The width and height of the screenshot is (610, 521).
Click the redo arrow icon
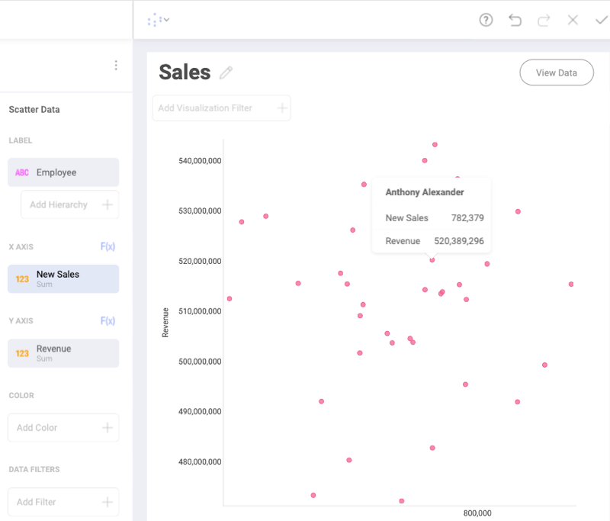coord(543,20)
